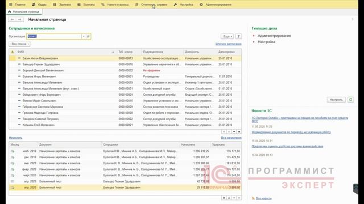Open the Кадры people icon section

(x=34, y=5)
